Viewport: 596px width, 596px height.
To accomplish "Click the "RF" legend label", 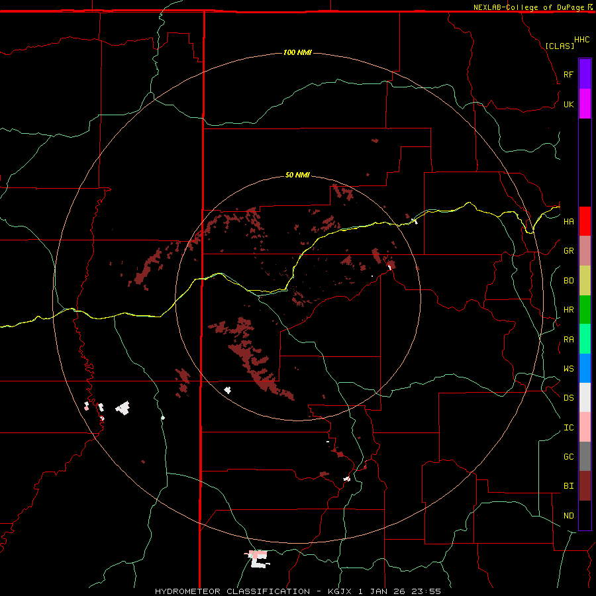I will click(x=568, y=74).
